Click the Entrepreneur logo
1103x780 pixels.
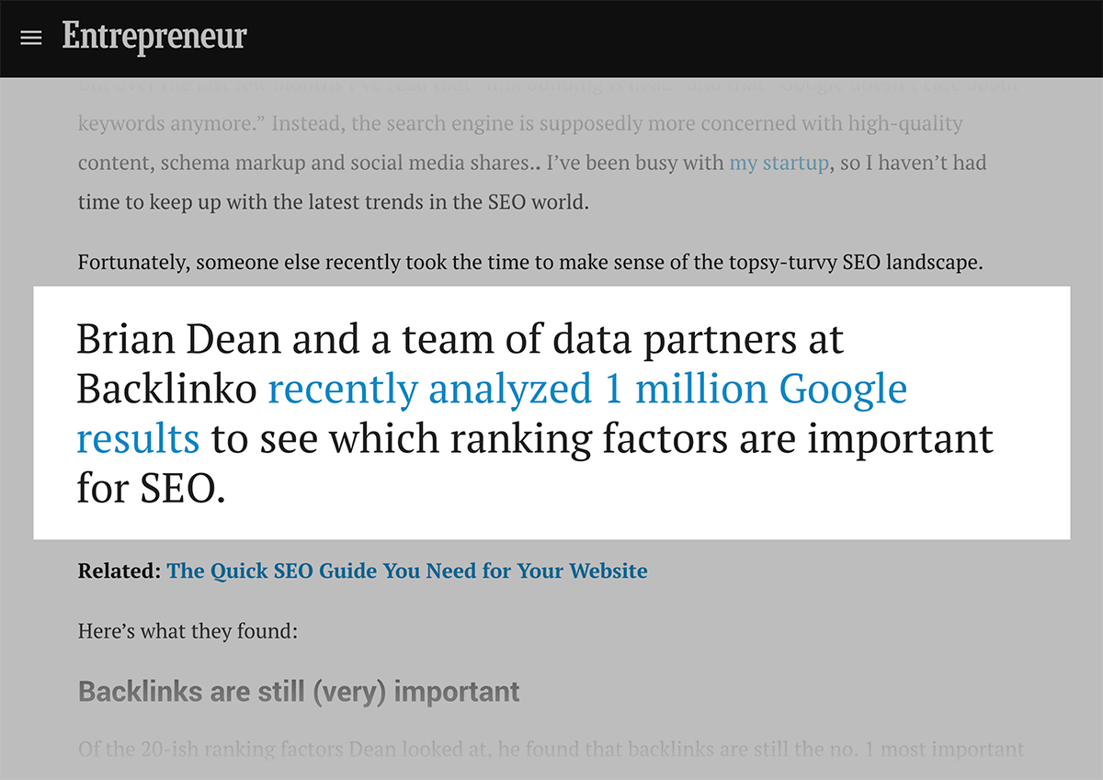pos(154,37)
